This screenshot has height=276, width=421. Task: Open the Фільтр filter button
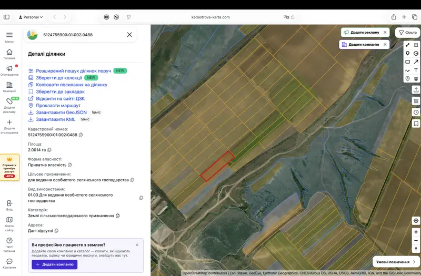407,33
